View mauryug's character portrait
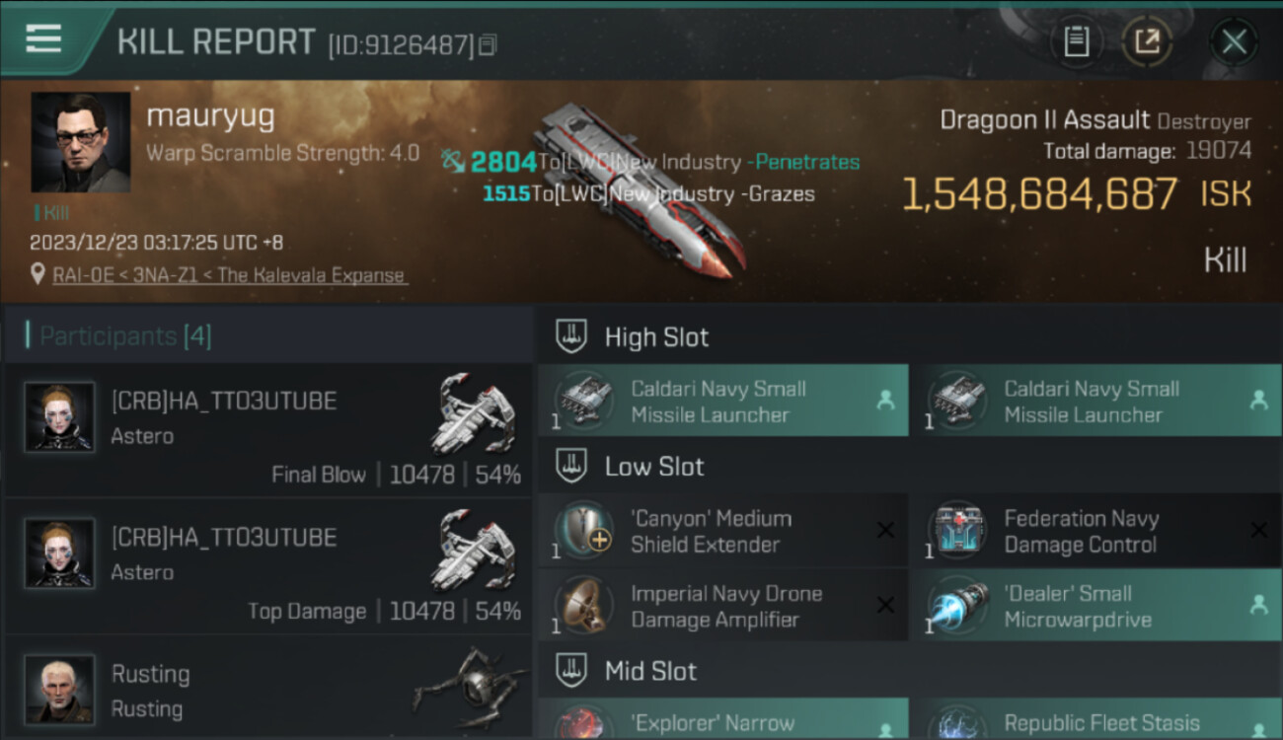 (x=81, y=142)
